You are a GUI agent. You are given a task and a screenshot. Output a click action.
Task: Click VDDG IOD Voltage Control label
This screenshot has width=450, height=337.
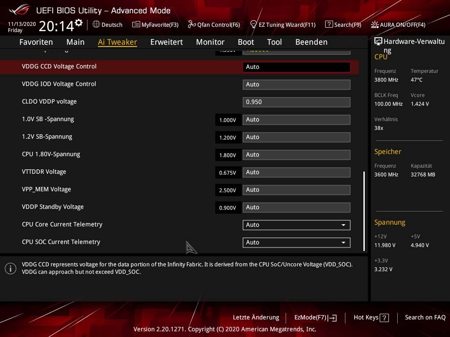tap(59, 84)
